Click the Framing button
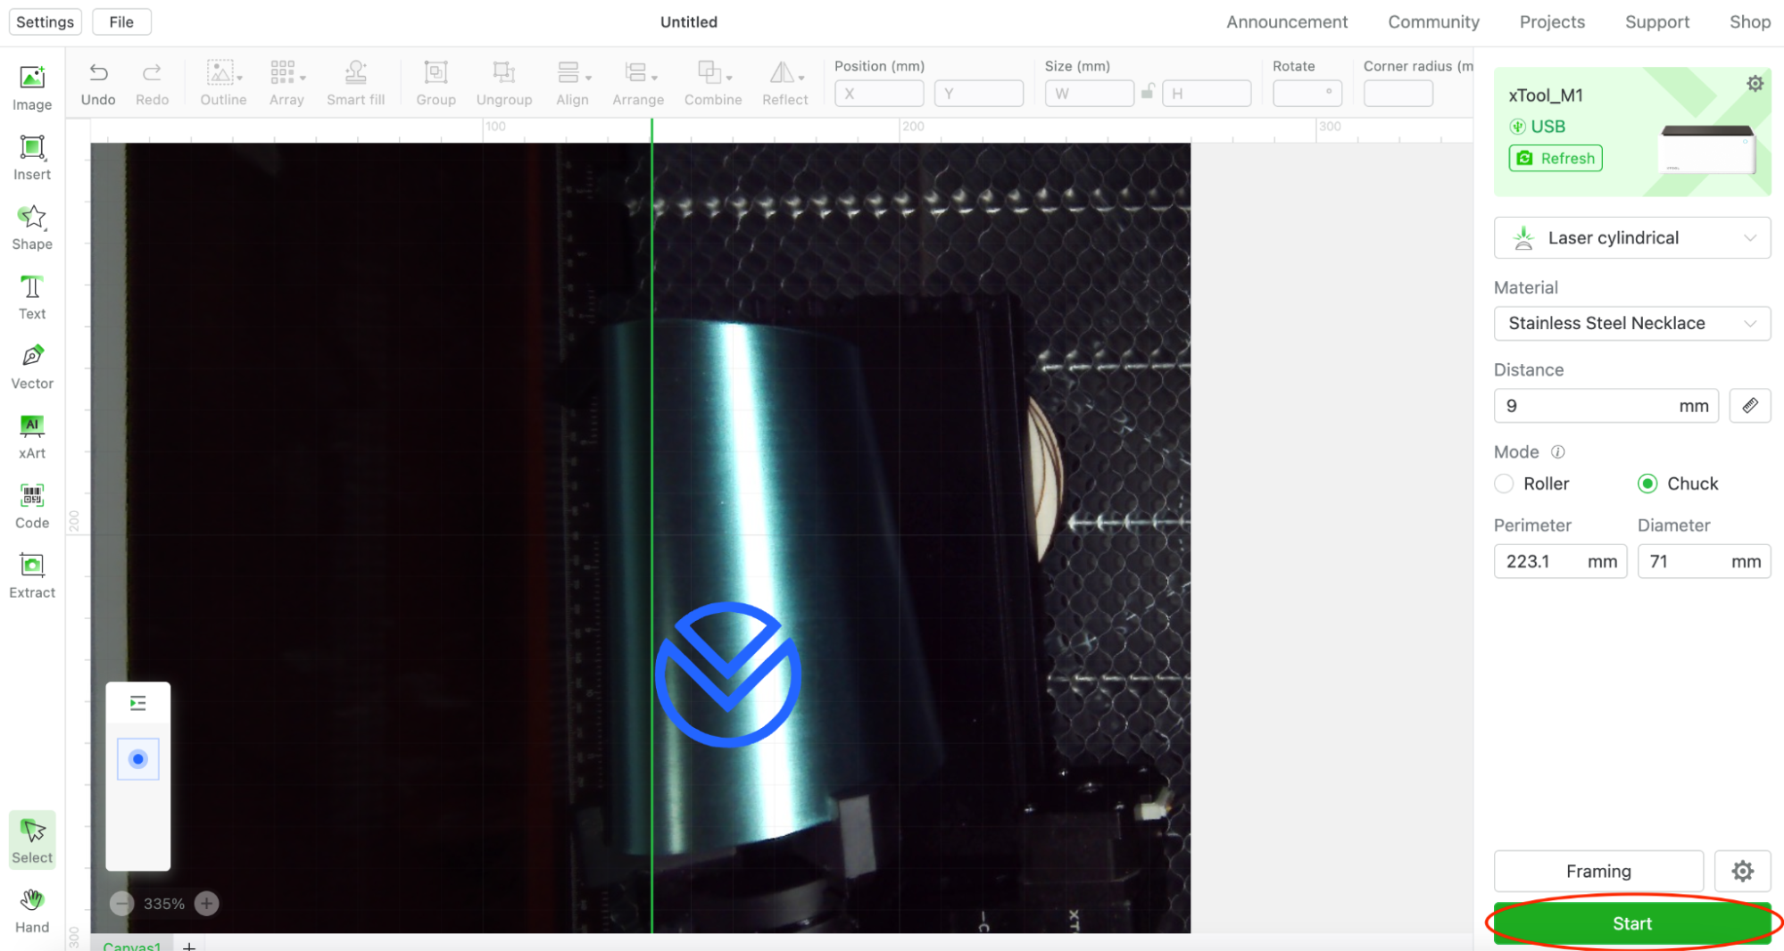1784x951 pixels. pos(1597,871)
